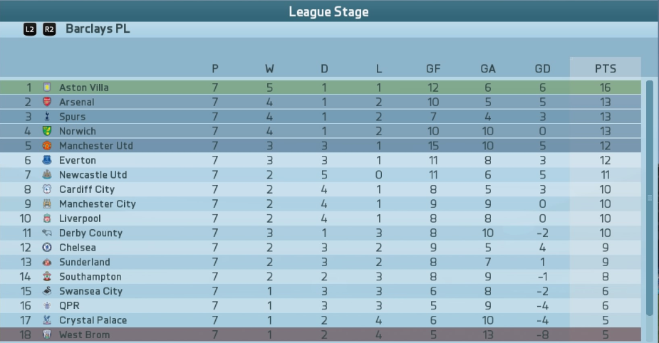Click the Swansea City swan crest
The height and width of the screenshot is (343, 659).
(x=47, y=291)
